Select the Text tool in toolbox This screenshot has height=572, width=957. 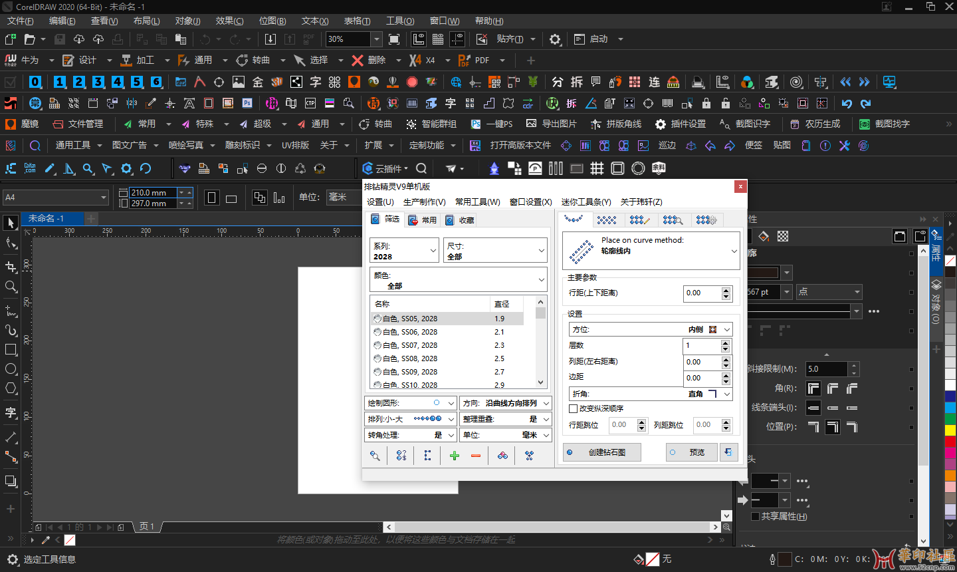[11, 413]
